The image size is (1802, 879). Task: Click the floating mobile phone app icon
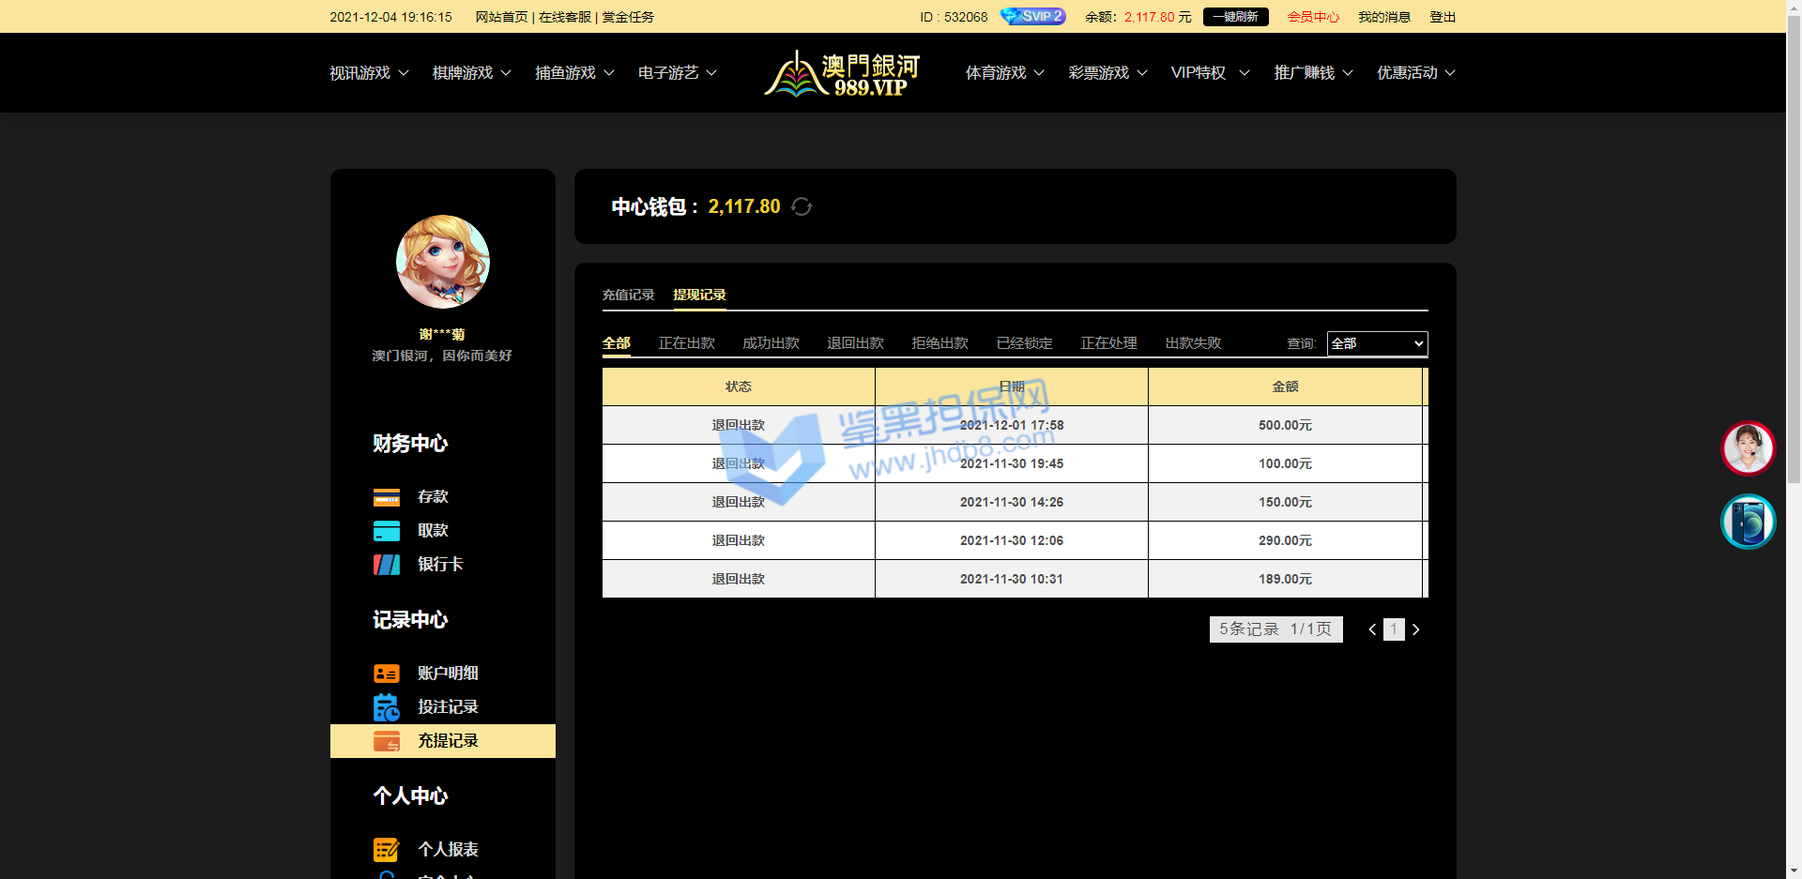click(x=1748, y=522)
